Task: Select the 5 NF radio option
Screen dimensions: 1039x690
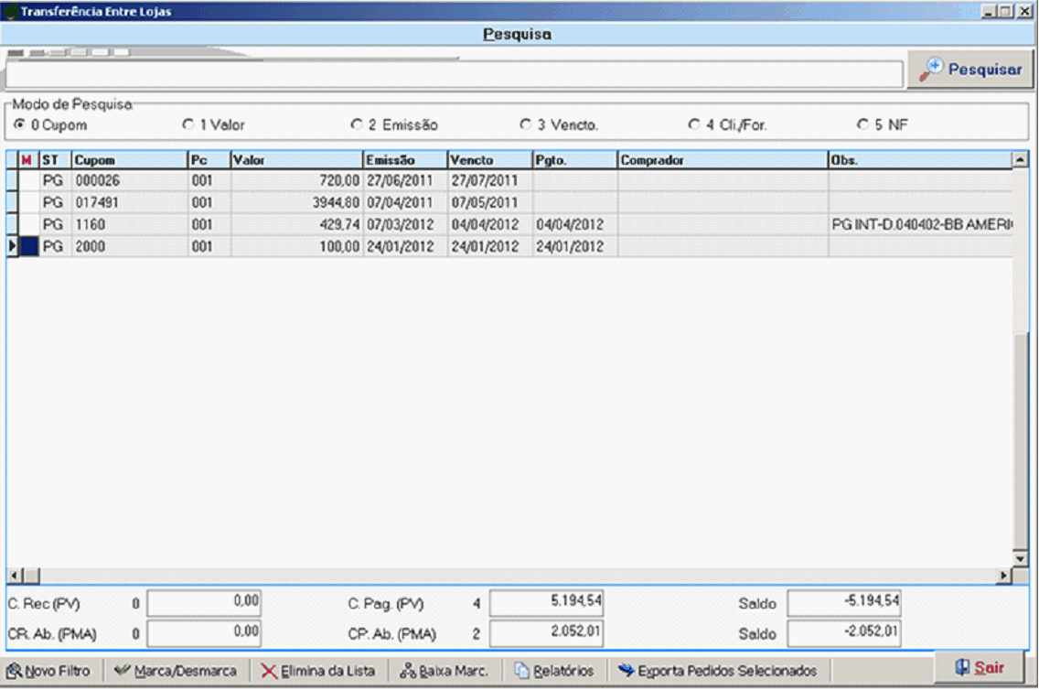Action: (862, 124)
